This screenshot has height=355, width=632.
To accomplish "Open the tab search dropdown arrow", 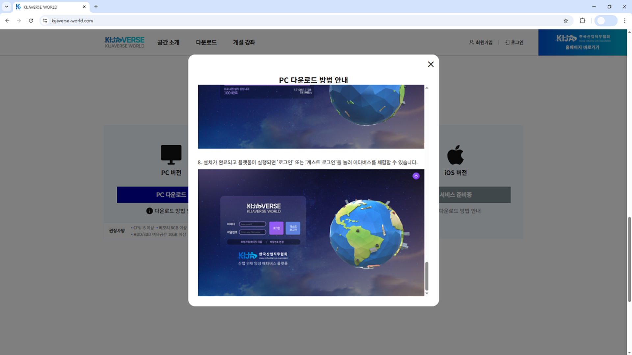I will 7,7.
